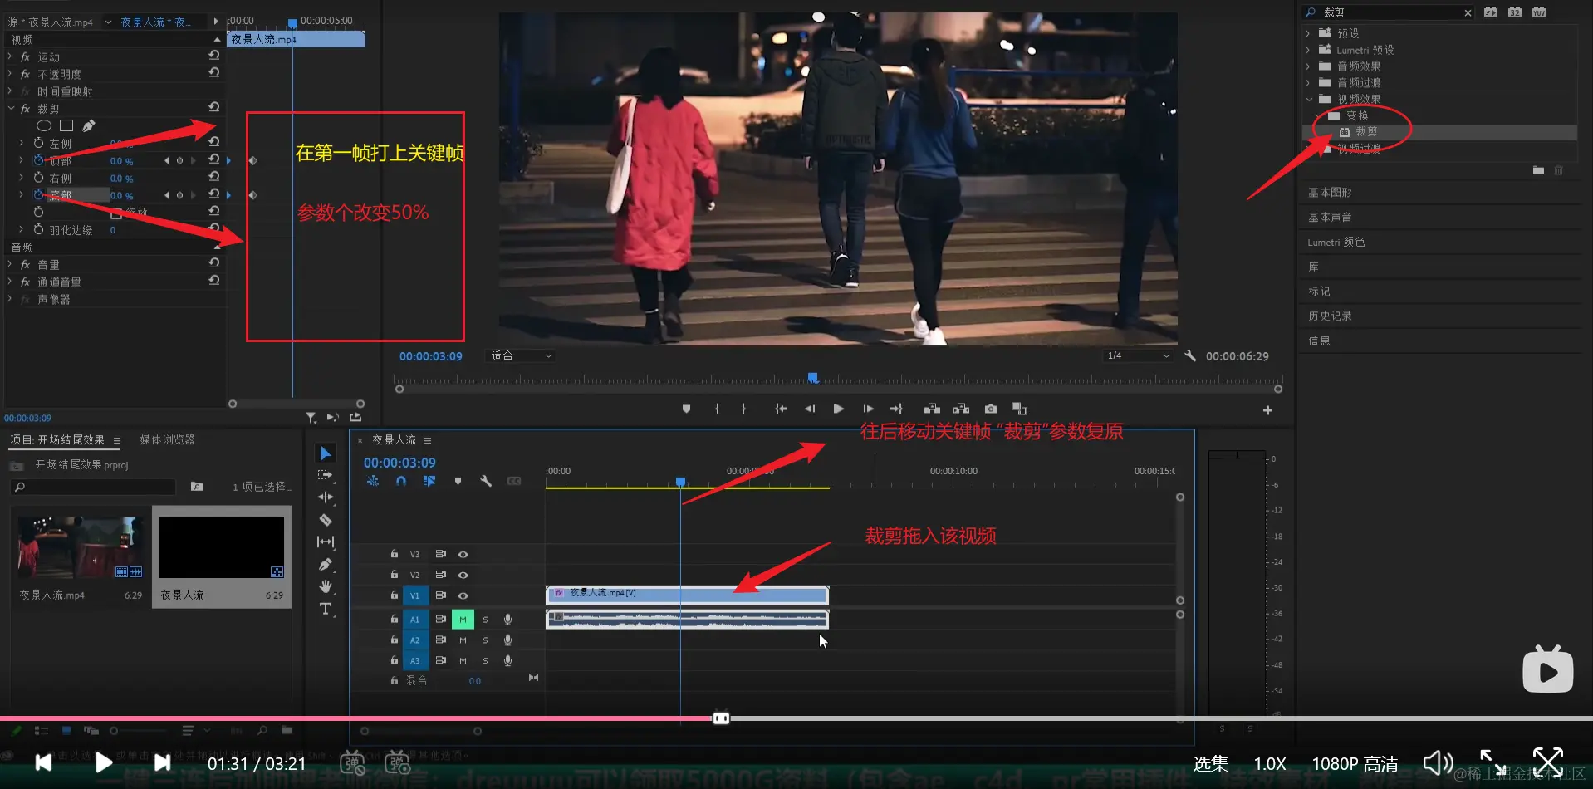Image resolution: width=1593 pixels, height=789 pixels.
Task: Toggle lock on V3 track
Action: pos(395,554)
